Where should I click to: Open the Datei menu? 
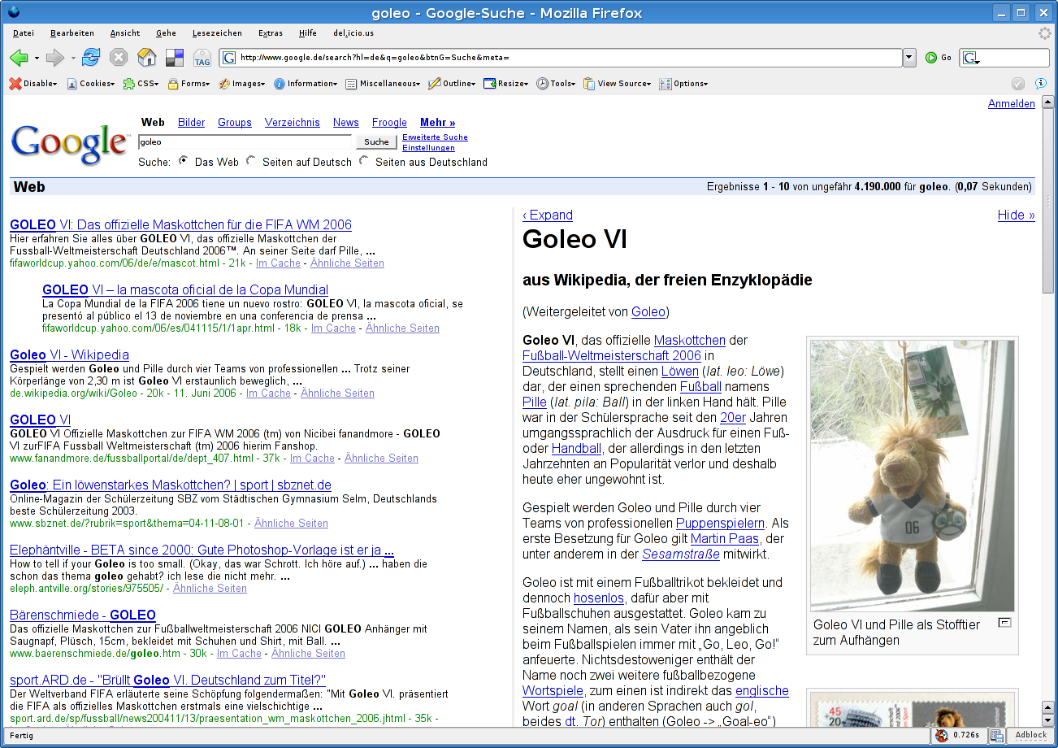[24, 33]
